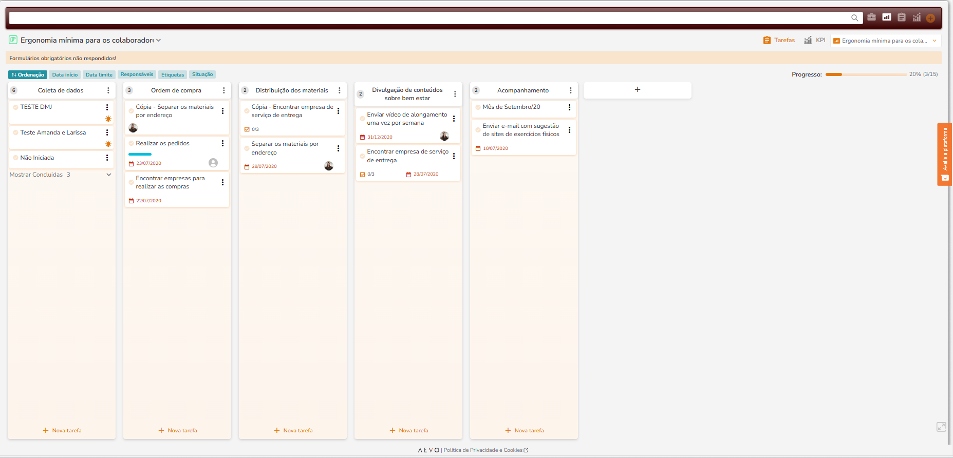Switch to the KPI tab
Image resolution: width=953 pixels, height=458 pixels.
click(815, 40)
